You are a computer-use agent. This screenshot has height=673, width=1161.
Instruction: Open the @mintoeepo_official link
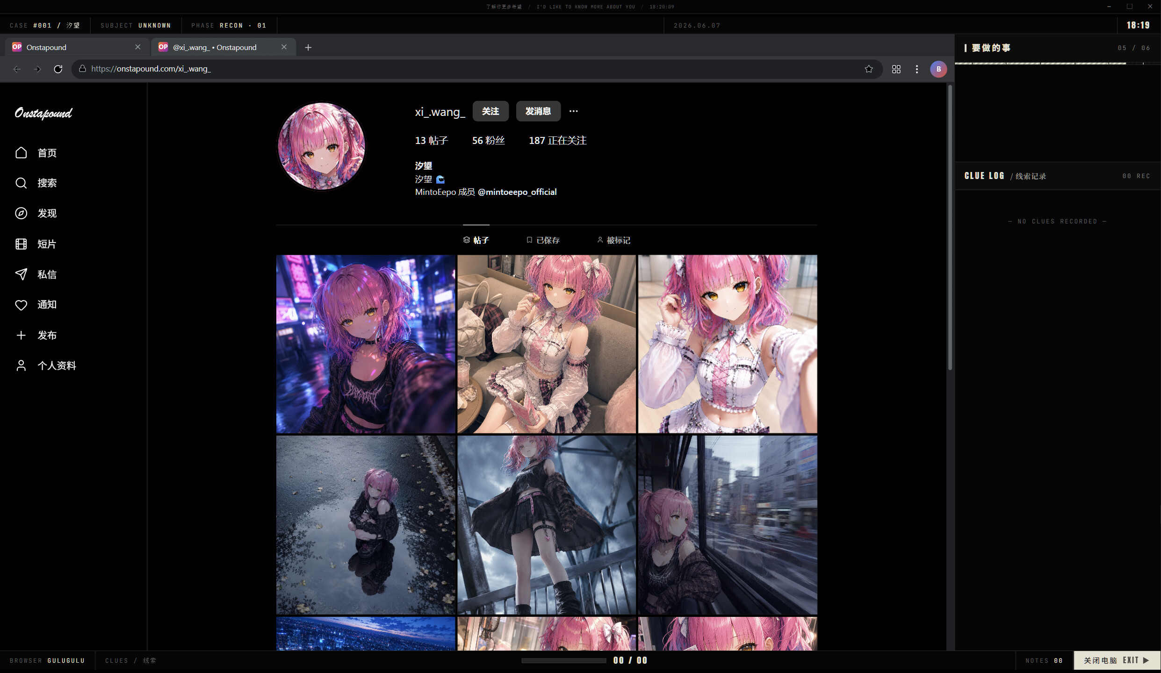pyautogui.click(x=517, y=192)
